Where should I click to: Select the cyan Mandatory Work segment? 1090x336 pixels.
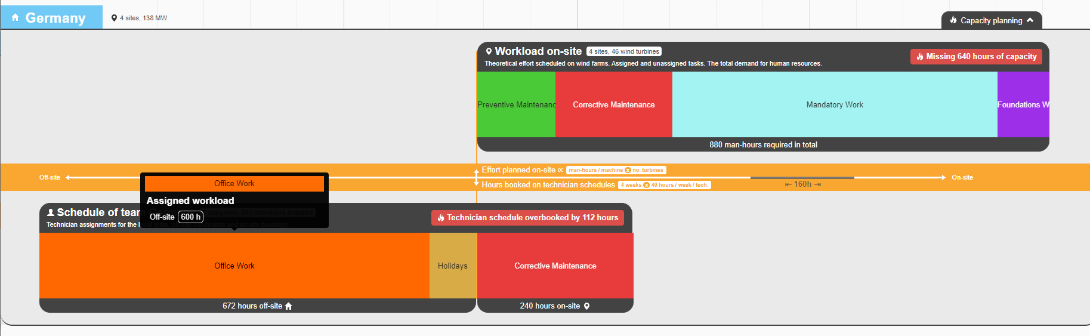click(834, 104)
